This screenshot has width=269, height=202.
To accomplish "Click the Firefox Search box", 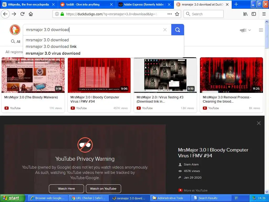I will tap(204, 14).
